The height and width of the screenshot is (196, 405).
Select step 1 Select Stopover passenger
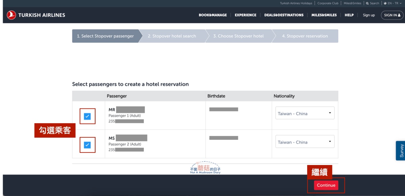pyautogui.click(x=105, y=36)
